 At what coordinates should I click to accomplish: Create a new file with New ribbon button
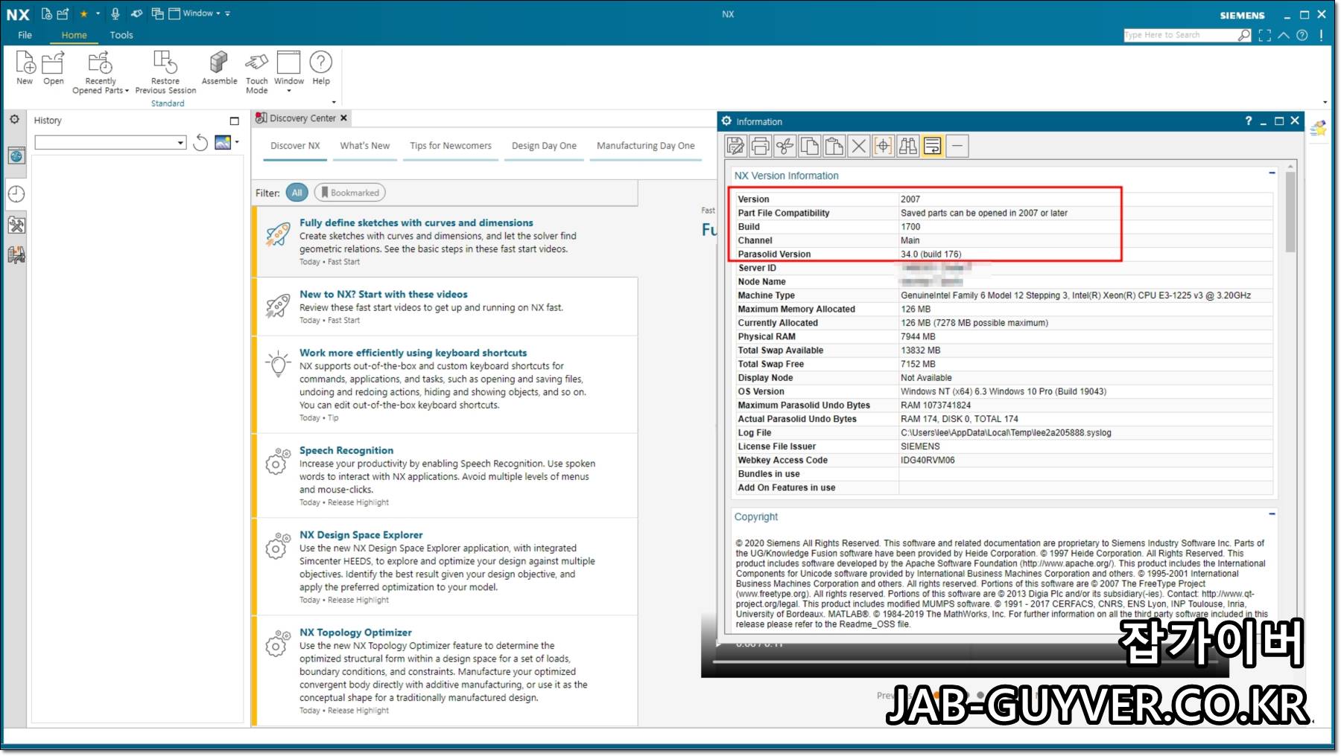(25, 68)
